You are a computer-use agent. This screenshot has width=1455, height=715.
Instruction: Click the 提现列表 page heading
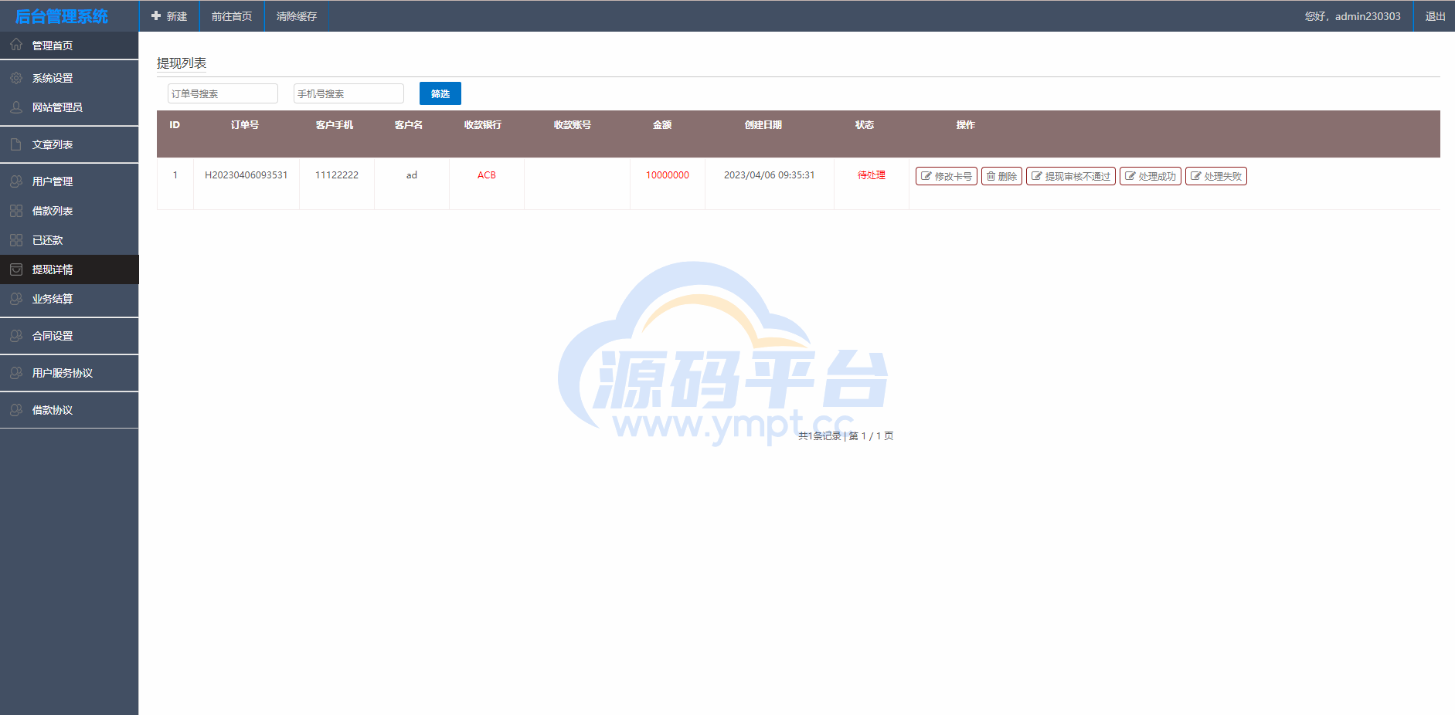(x=182, y=63)
